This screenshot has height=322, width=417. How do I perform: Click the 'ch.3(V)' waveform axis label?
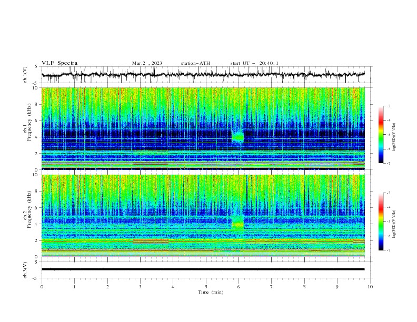(25, 270)
